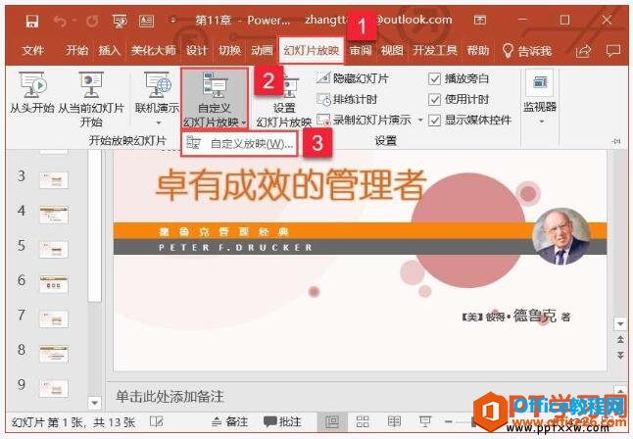
Task: Toggle 备注 pane in status bar
Action: 229,422
